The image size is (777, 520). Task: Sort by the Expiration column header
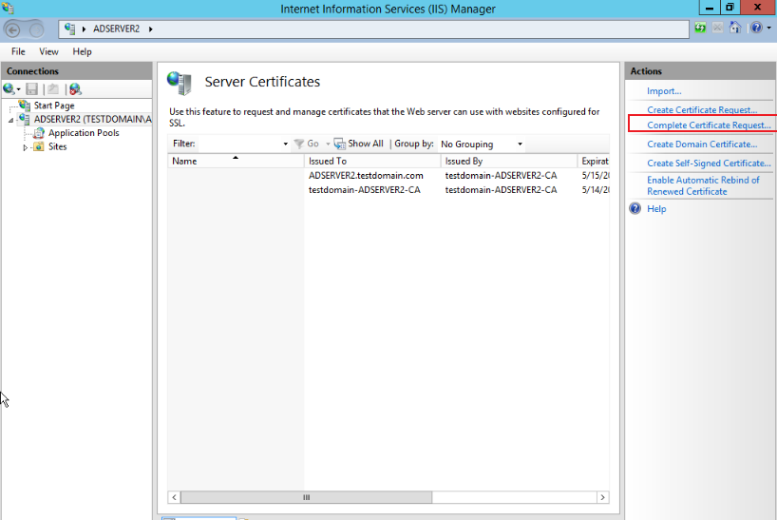tap(594, 161)
